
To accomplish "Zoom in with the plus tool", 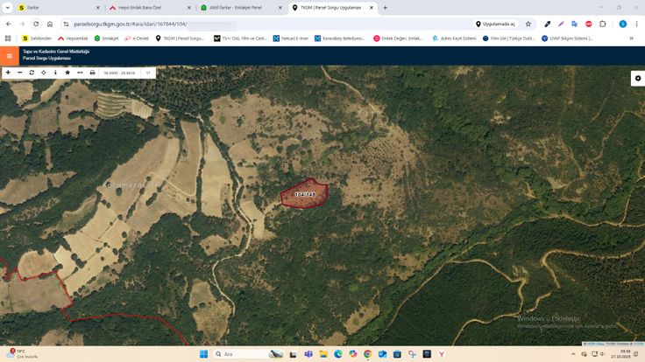I will 8,73.
